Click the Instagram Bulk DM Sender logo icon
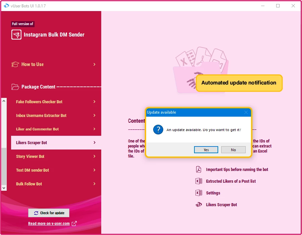Image resolution: width=302 pixels, height=235 pixels. pyautogui.click(x=16, y=35)
